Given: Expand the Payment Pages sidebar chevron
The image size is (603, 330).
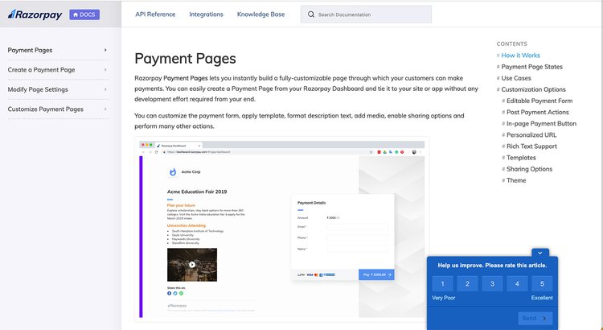Looking at the screenshot, I should pos(105,50).
